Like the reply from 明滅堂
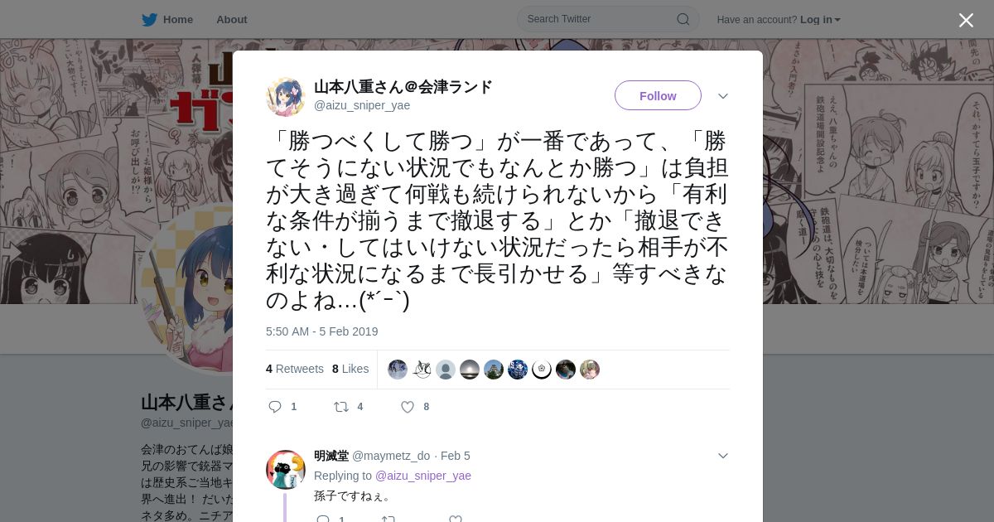The width and height of the screenshot is (994, 522). coord(455,520)
